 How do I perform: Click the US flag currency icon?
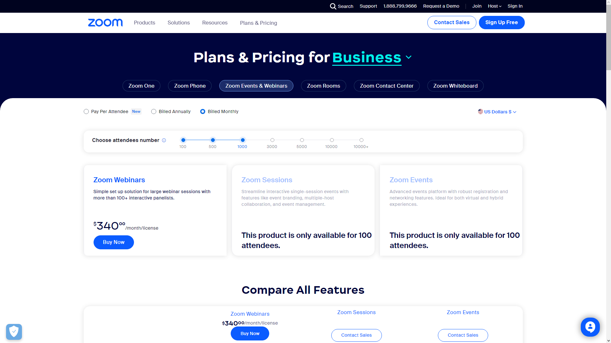[481, 112]
